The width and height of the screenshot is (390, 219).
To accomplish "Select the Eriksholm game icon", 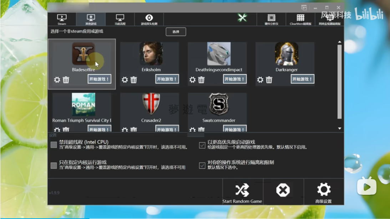I will [151, 54].
